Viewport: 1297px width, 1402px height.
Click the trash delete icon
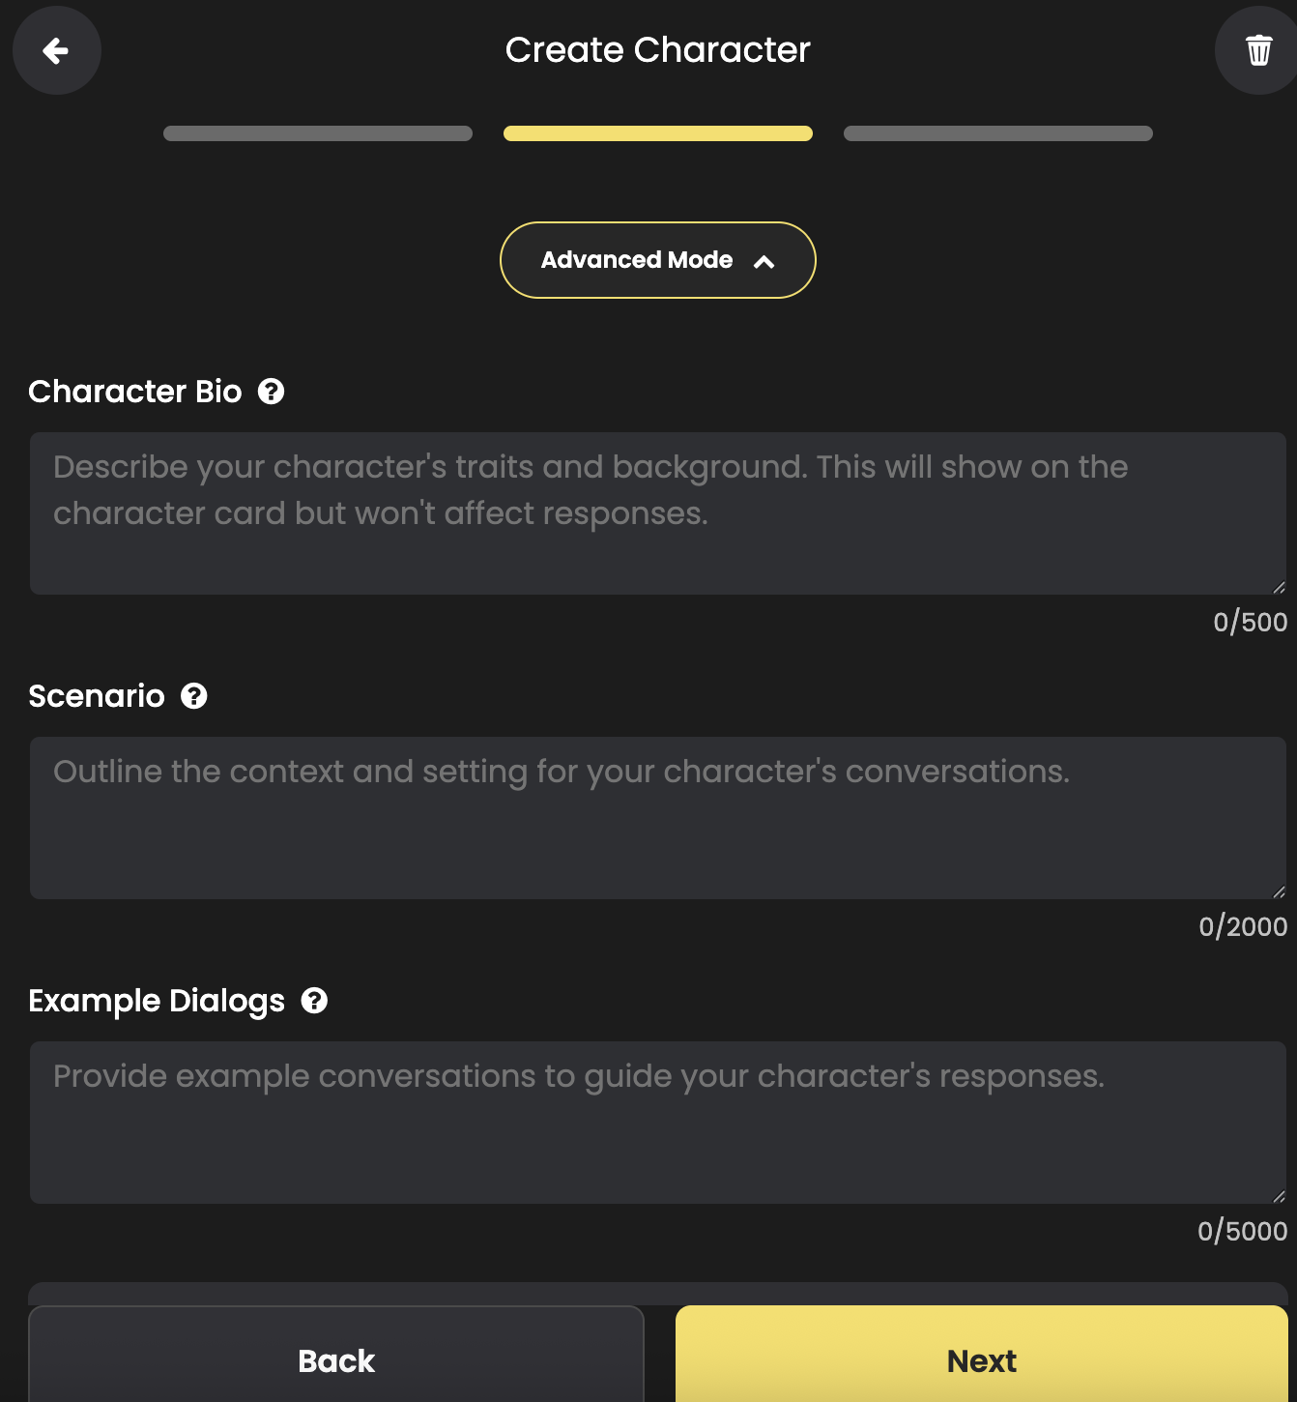[1258, 50]
